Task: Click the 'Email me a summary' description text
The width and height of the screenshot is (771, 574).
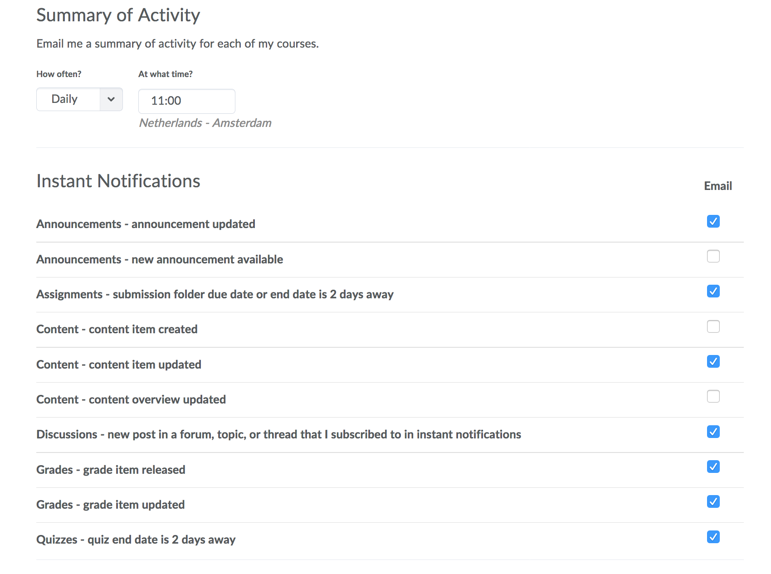Action: pyautogui.click(x=177, y=44)
